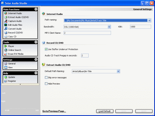The width and height of the screenshot is (155, 116).
Task: Tick the Hide Preview checkbox
Action: [46, 84]
